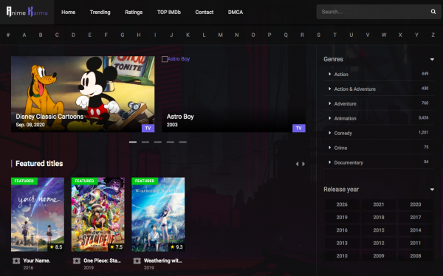Click the search magnifier icon
This screenshot has width=443, height=276.
433,12
